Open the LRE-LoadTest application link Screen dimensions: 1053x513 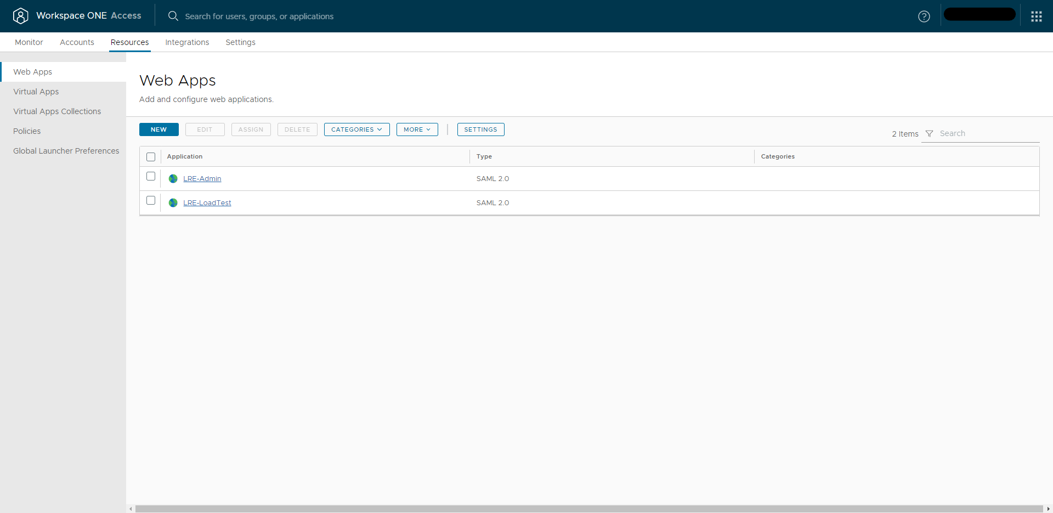(x=207, y=202)
